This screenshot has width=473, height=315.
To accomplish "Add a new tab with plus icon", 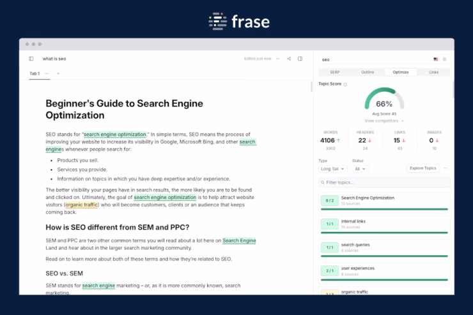I will (58, 73).
